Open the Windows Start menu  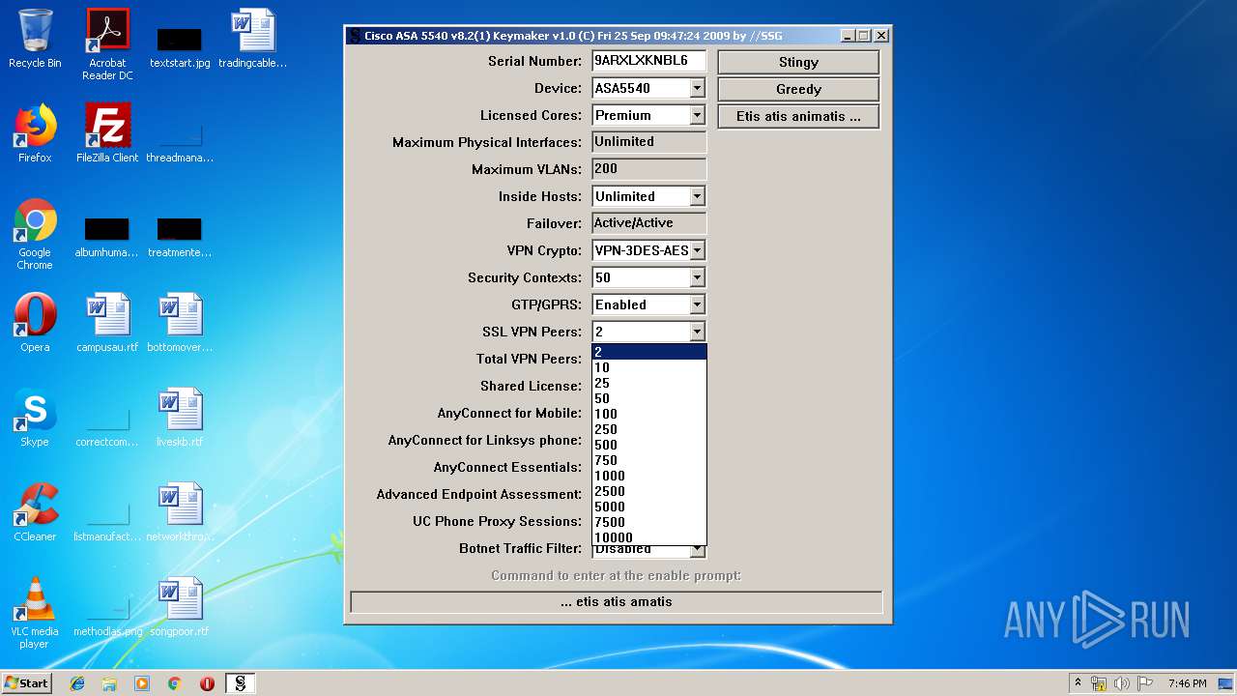(27, 683)
